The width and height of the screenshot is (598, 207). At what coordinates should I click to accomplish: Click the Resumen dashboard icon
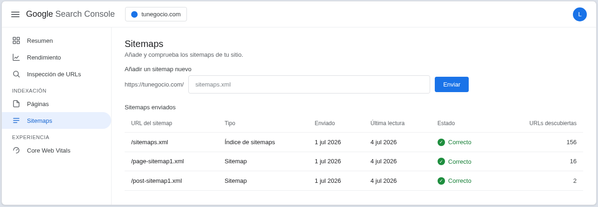16,40
